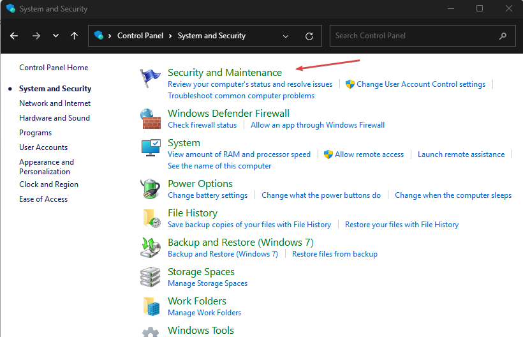
Task: Click the System monitor icon
Action: point(151,148)
